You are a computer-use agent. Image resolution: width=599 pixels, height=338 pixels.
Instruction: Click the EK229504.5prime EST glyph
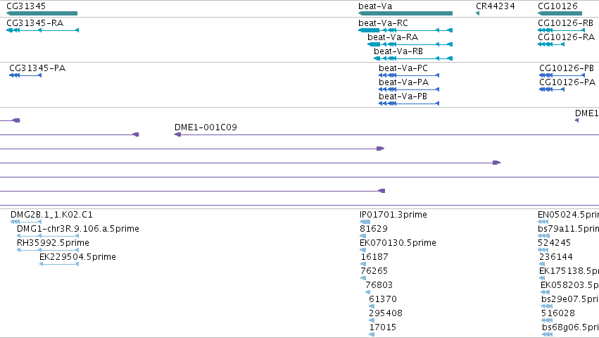59,264
